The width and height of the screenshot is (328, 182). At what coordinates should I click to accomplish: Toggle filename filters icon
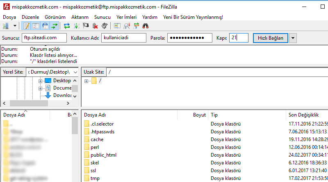coord(127,26)
